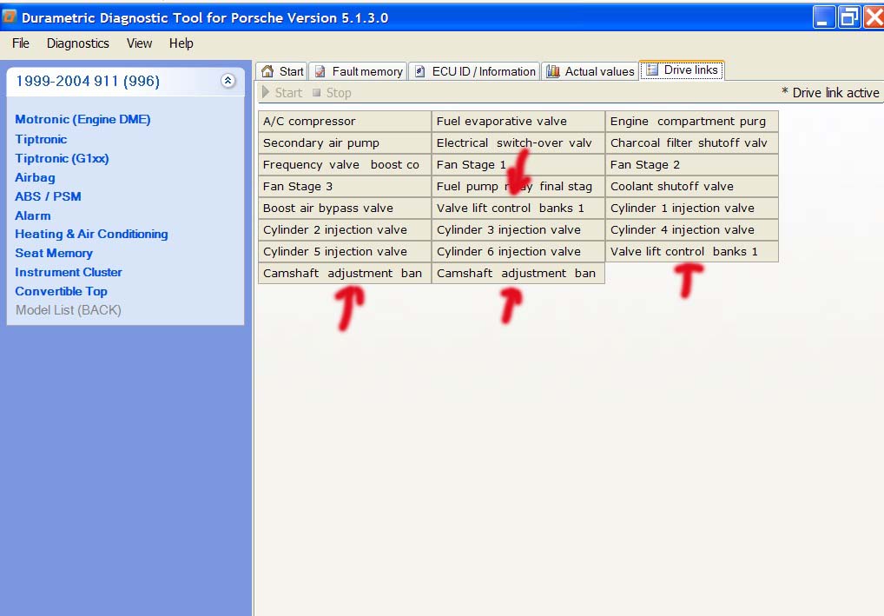
Task: Click the Start tab home icon
Action: click(267, 71)
